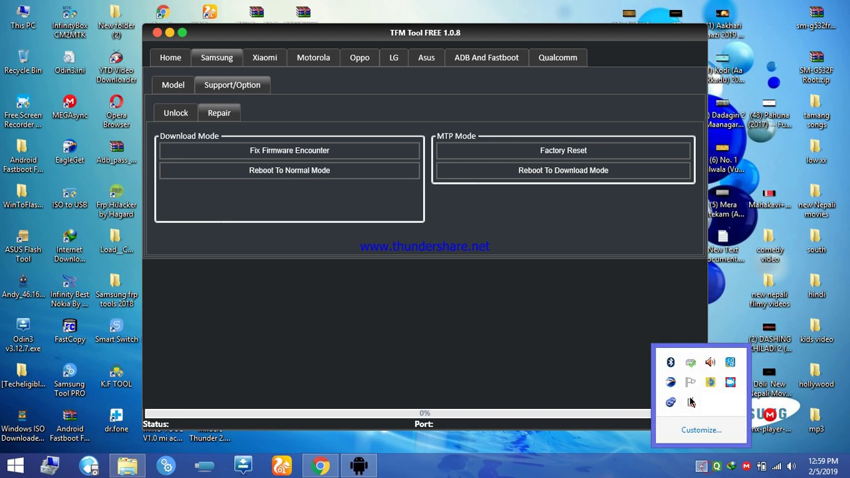Open the www.thundershare.net link
Viewport: 850px width, 478px height.
coord(425,246)
